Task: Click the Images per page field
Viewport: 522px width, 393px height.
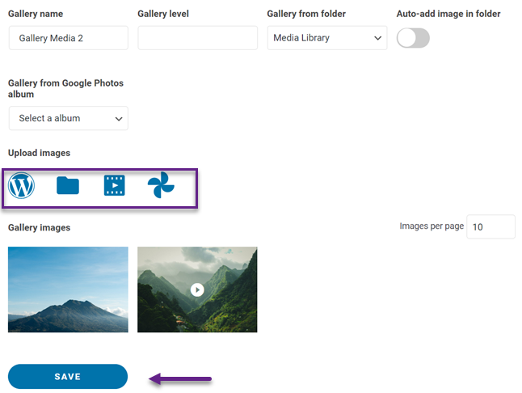Action: 490,227
